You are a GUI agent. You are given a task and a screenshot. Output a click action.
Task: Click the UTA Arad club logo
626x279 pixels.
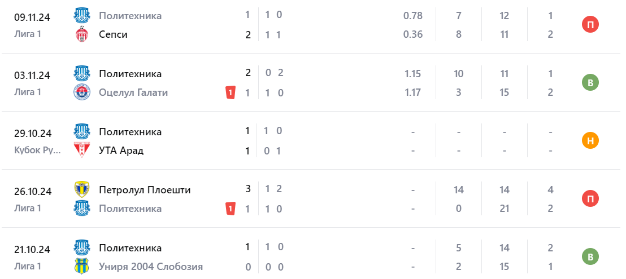pyautogui.click(x=82, y=151)
